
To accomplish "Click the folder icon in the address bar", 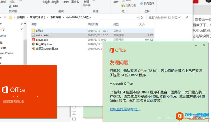I will coord(10,17).
